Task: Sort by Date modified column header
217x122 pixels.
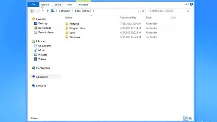Action: point(128,18)
